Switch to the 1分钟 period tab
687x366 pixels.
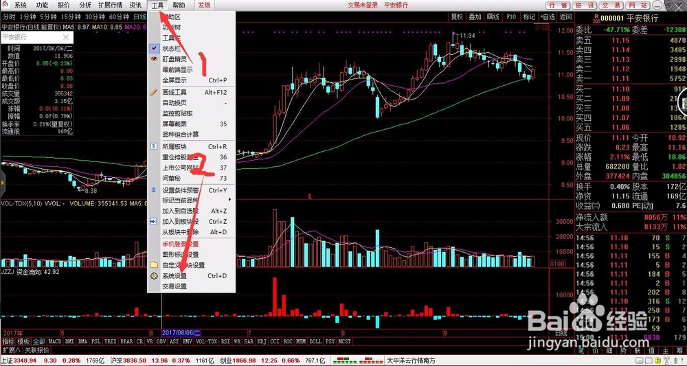point(27,17)
